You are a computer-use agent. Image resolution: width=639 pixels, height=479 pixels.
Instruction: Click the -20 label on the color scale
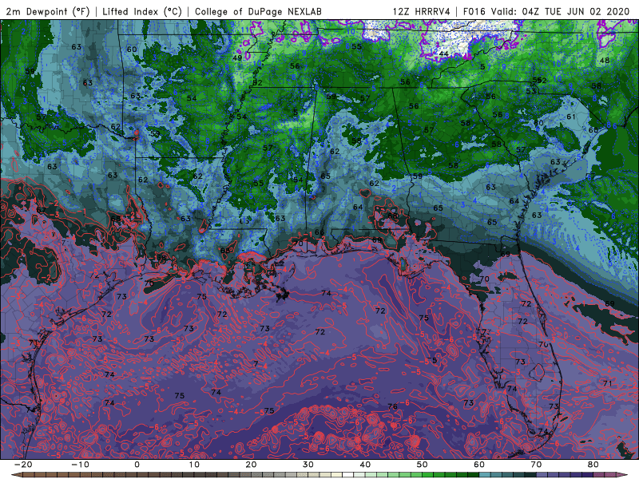[23, 465]
